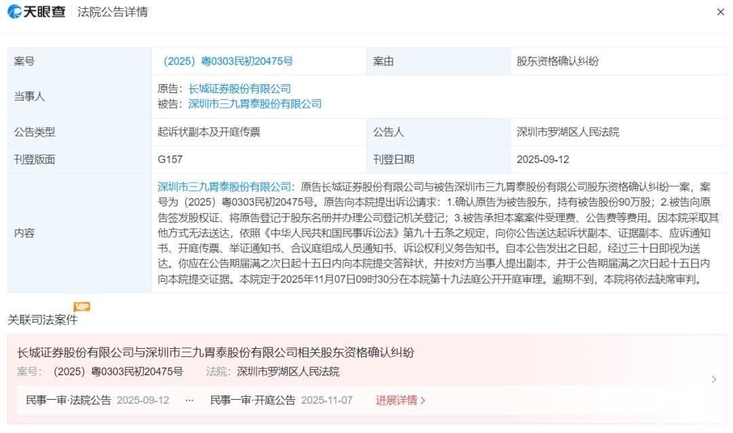Click the 关联司法案件 section heading

point(43,320)
